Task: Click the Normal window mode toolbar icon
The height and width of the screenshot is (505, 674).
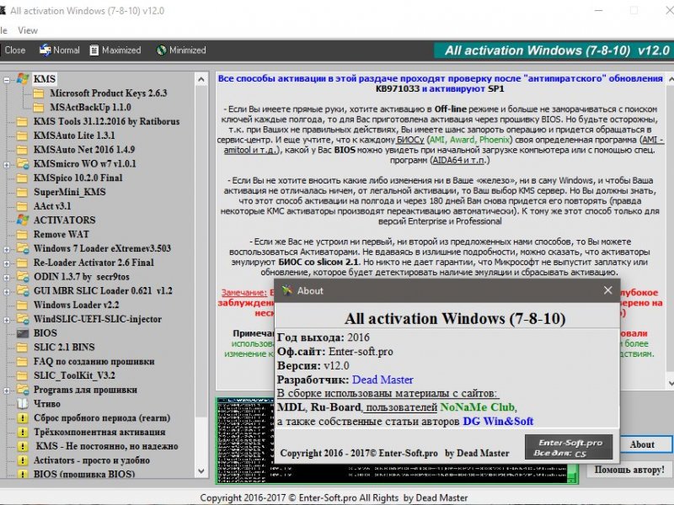Action: [45, 50]
